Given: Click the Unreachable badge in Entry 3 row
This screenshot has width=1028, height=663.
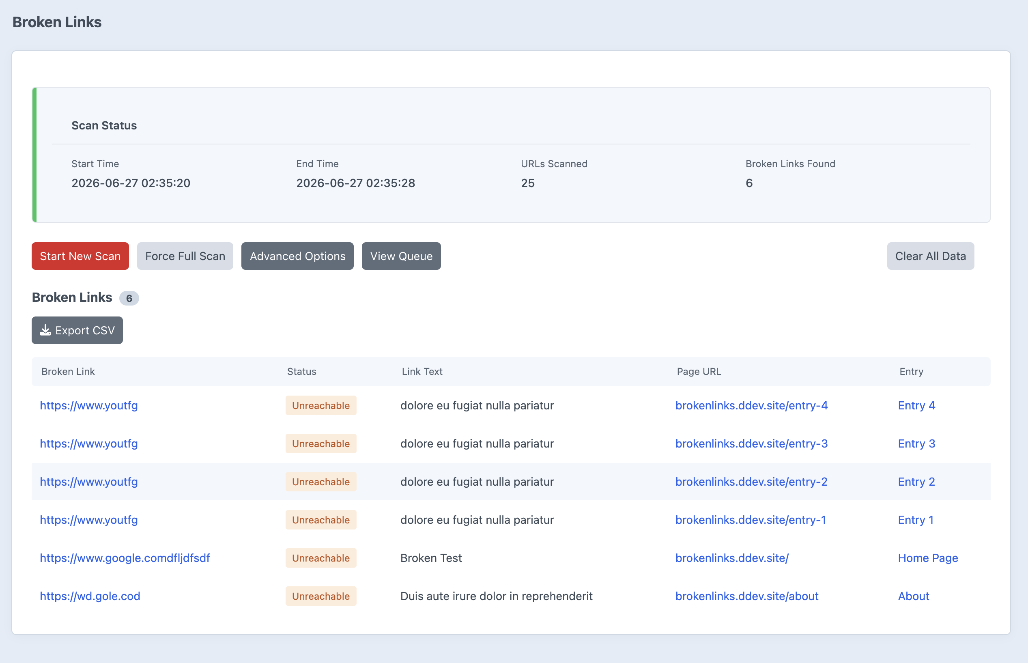Looking at the screenshot, I should (x=321, y=444).
